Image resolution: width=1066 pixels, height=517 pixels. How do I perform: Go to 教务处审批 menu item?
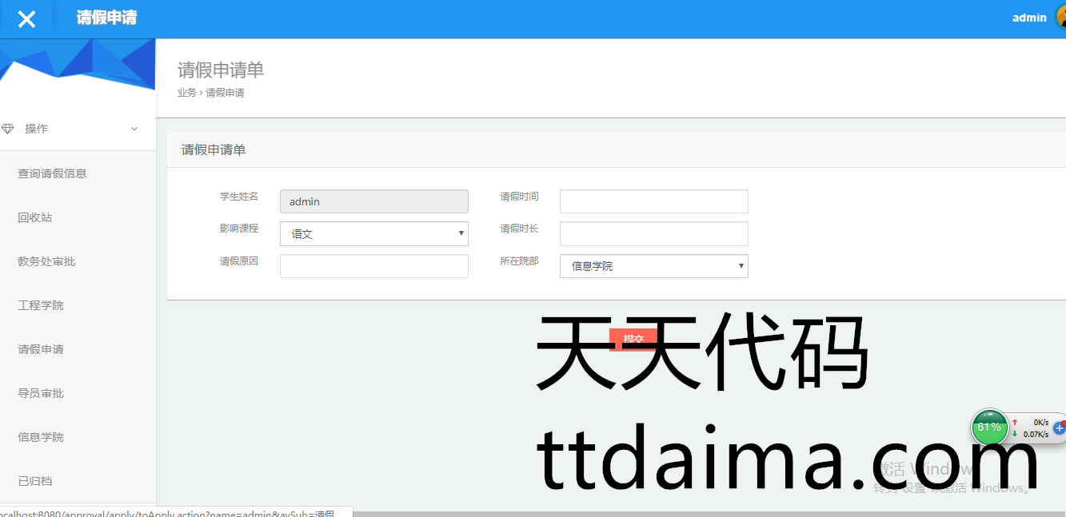tap(46, 261)
